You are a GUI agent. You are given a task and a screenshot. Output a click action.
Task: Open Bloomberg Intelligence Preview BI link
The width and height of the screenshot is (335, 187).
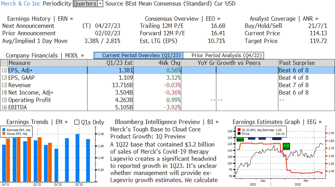(167, 122)
